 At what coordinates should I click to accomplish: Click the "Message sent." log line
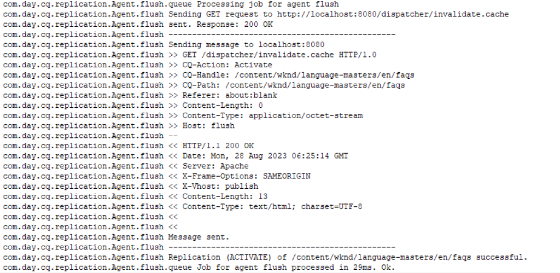199,237
